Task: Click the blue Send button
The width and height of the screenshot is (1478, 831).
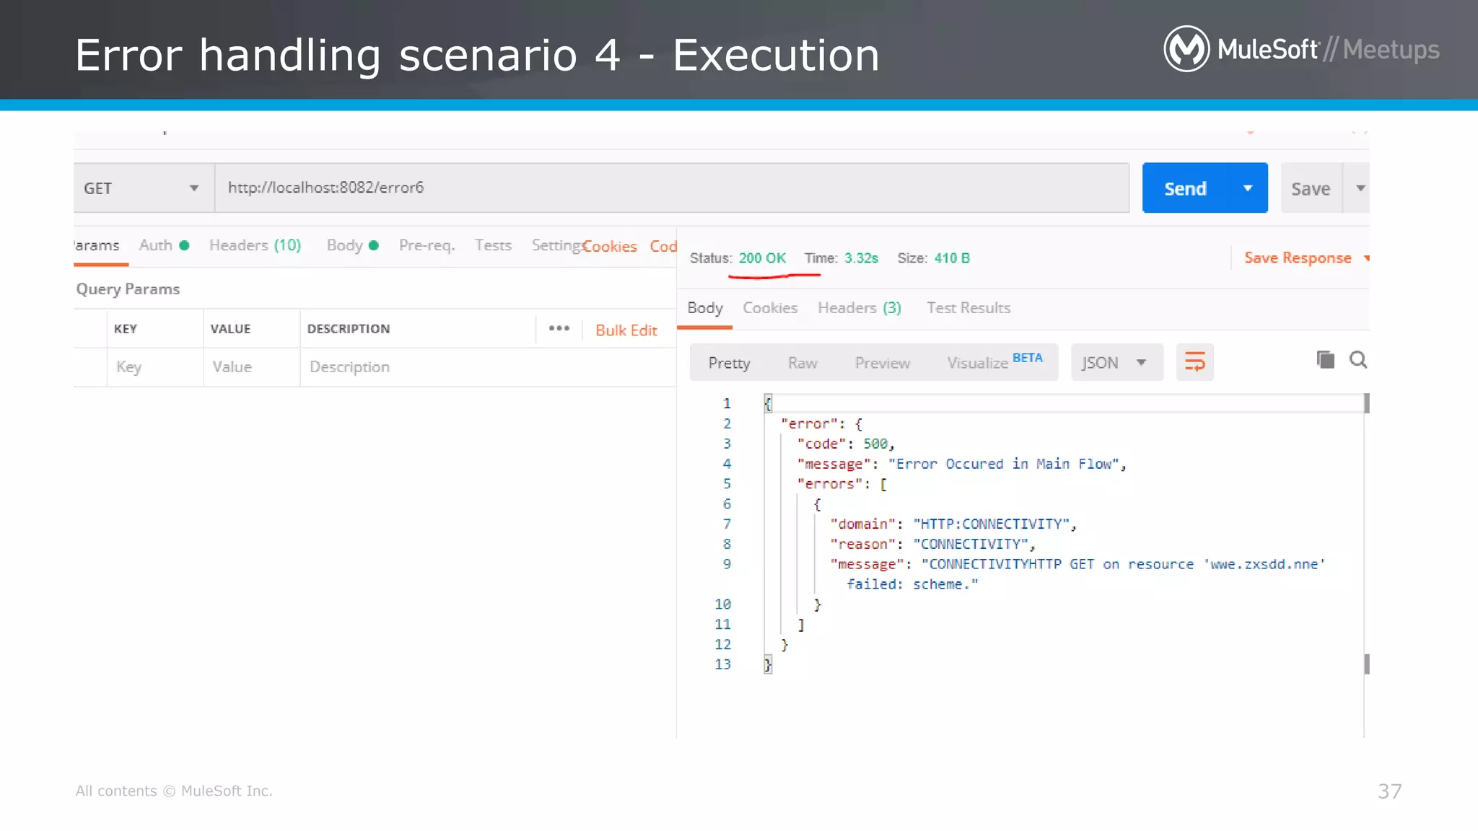Action: 1185,188
